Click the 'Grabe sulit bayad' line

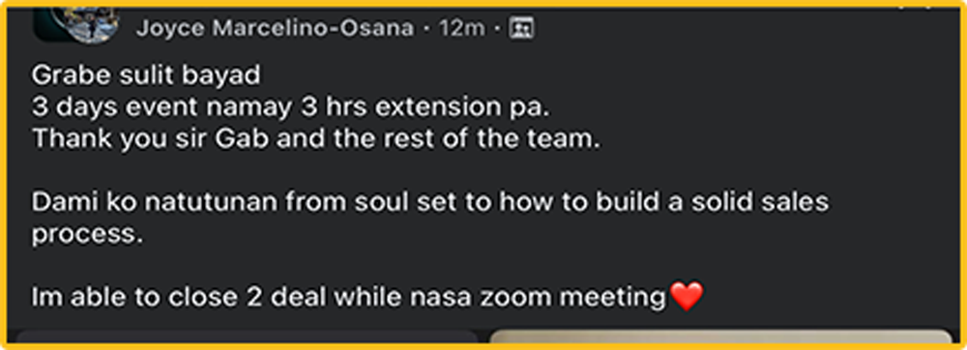tap(146, 75)
